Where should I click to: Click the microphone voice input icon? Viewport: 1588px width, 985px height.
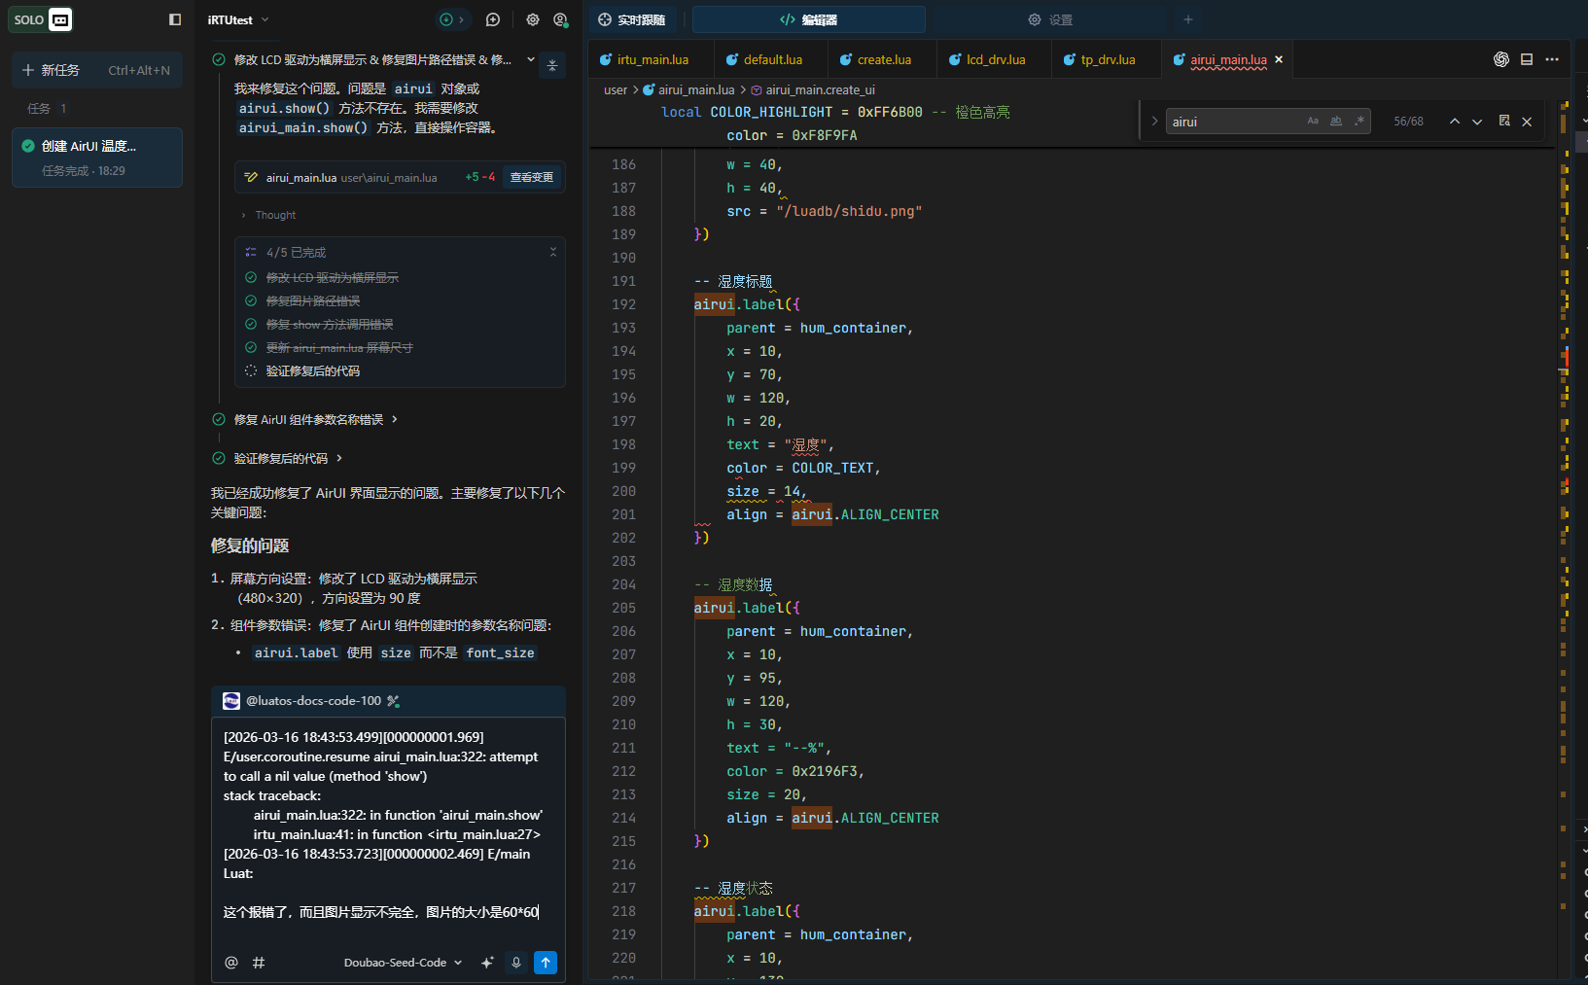coord(516,963)
